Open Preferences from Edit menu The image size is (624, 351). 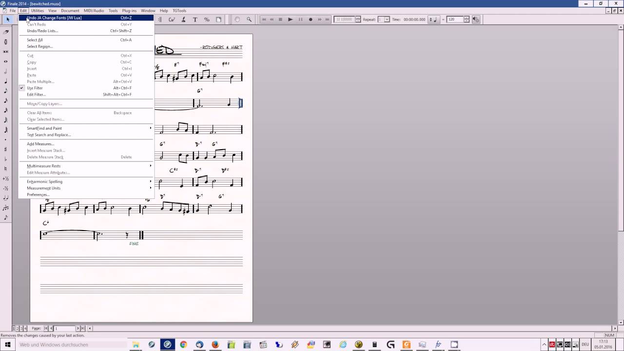(x=86, y=195)
